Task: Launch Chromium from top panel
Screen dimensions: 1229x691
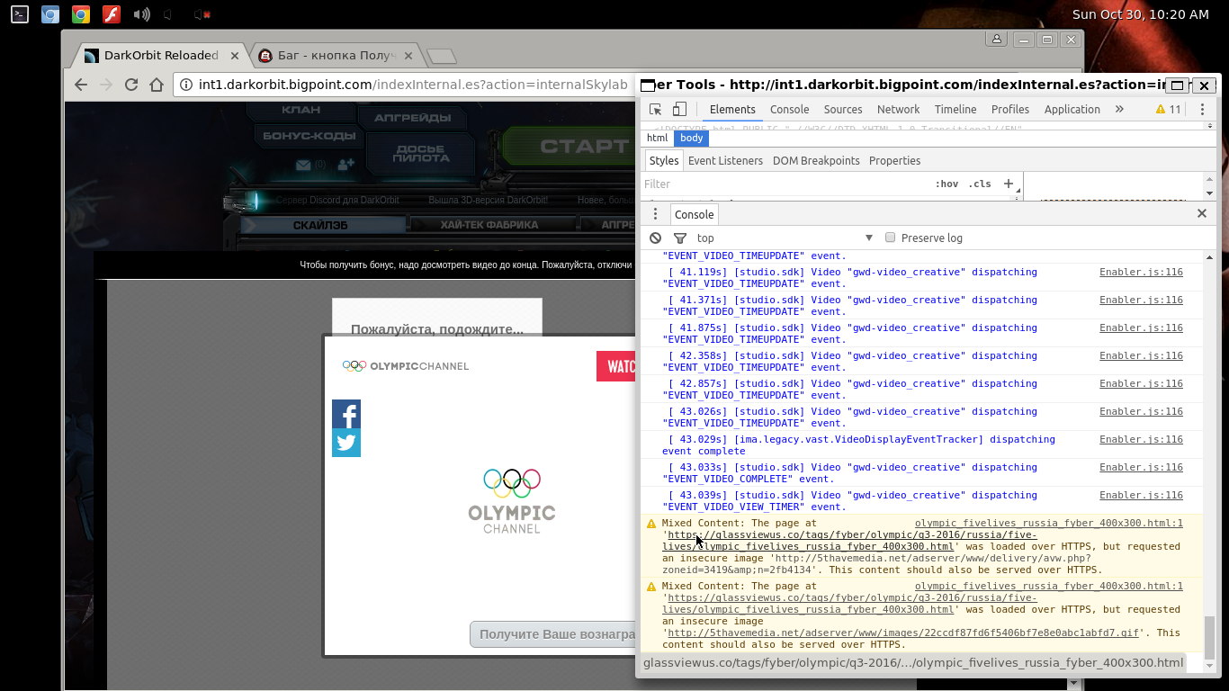Action: (50, 14)
